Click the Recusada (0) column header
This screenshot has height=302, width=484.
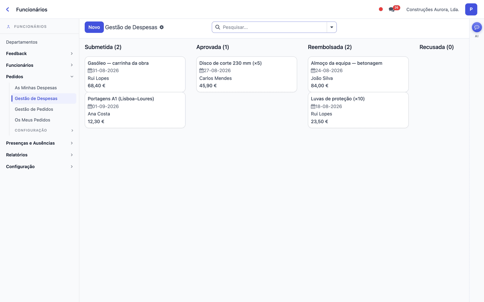tap(437, 47)
